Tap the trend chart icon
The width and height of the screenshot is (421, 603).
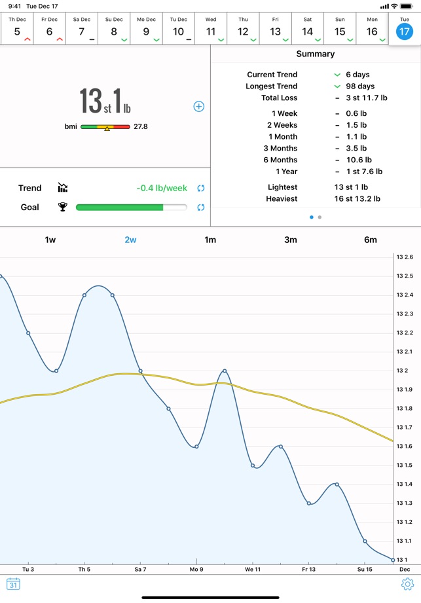[63, 188]
